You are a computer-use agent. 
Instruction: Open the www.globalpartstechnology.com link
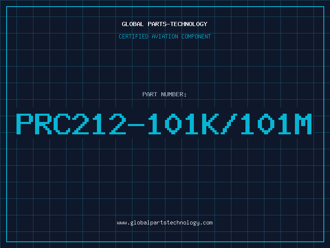point(165,223)
